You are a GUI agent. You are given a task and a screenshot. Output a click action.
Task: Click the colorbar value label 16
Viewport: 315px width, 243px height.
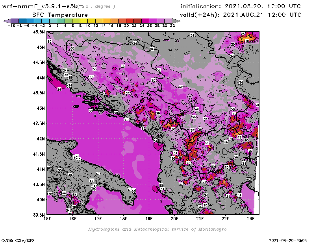click(x=111, y=26)
